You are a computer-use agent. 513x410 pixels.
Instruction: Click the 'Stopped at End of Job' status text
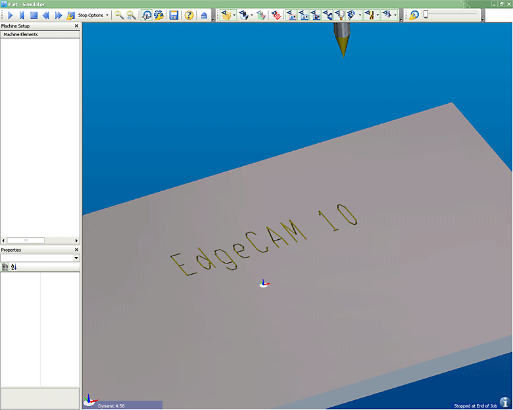(x=476, y=406)
